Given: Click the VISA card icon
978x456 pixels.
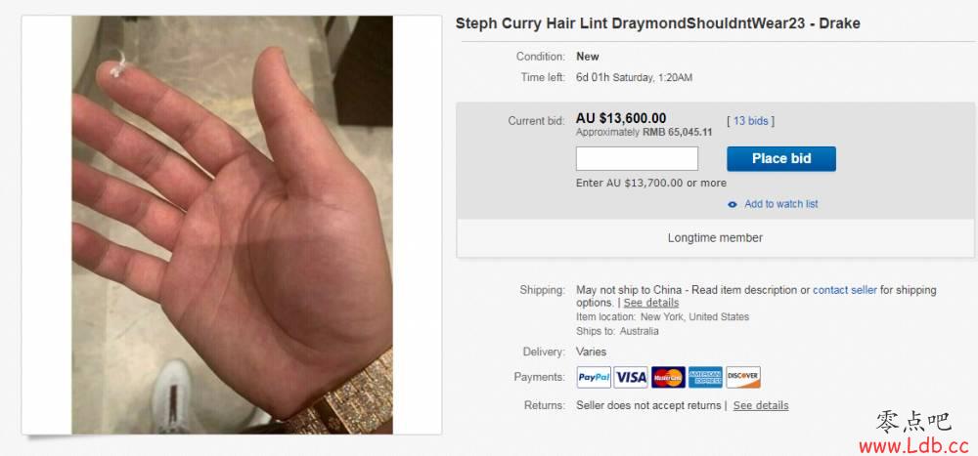Looking at the screenshot, I should pos(631,377).
